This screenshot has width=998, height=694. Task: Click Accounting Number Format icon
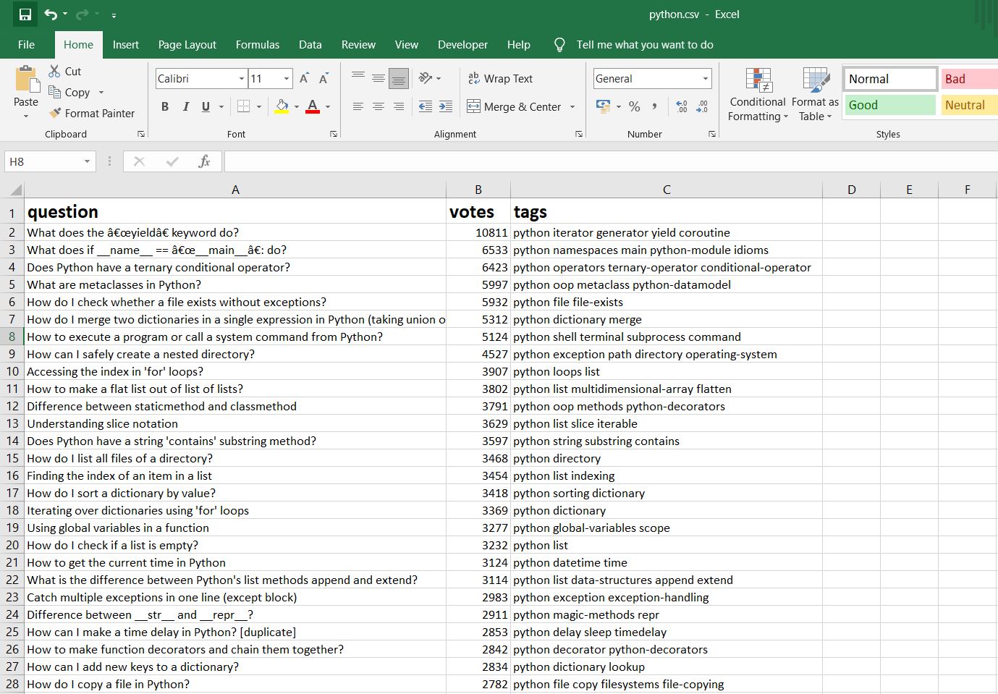tap(603, 106)
